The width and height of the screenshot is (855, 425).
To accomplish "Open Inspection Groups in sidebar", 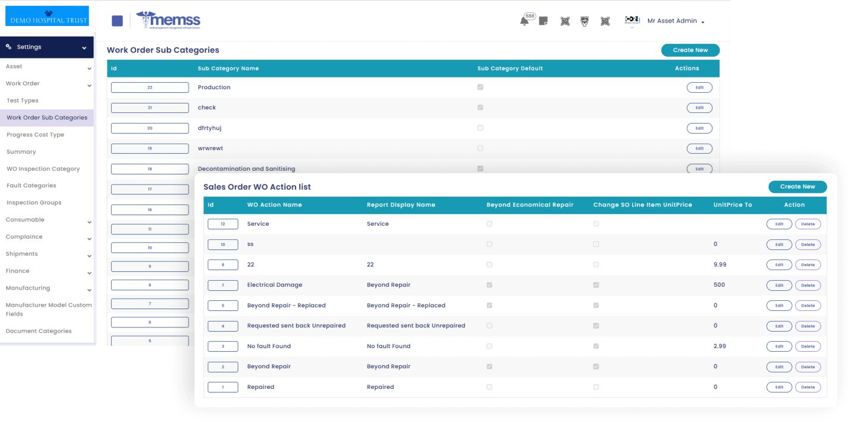I will [x=34, y=203].
